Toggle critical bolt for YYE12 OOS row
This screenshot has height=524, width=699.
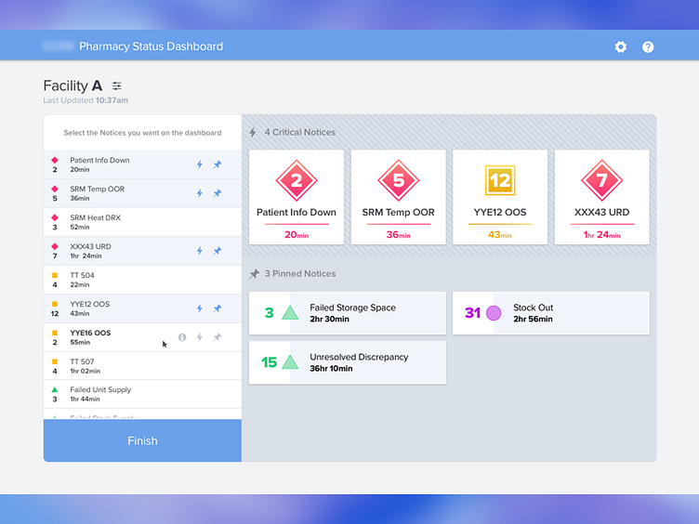200,308
